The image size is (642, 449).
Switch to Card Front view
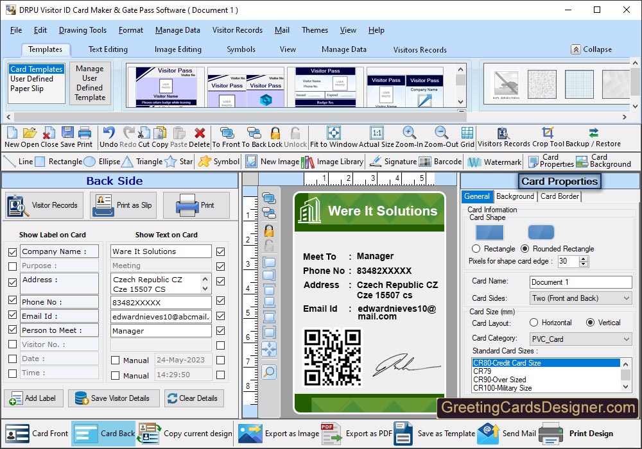point(37,434)
